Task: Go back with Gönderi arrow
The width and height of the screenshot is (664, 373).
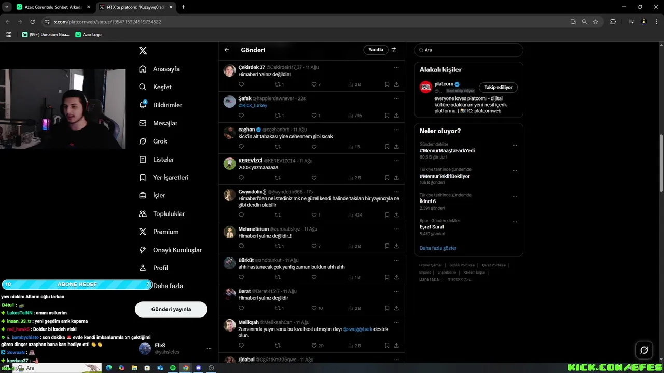Action: click(227, 50)
